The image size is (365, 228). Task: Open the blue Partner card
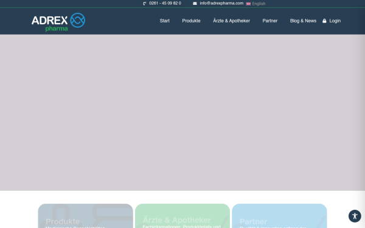tap(279, 216)
